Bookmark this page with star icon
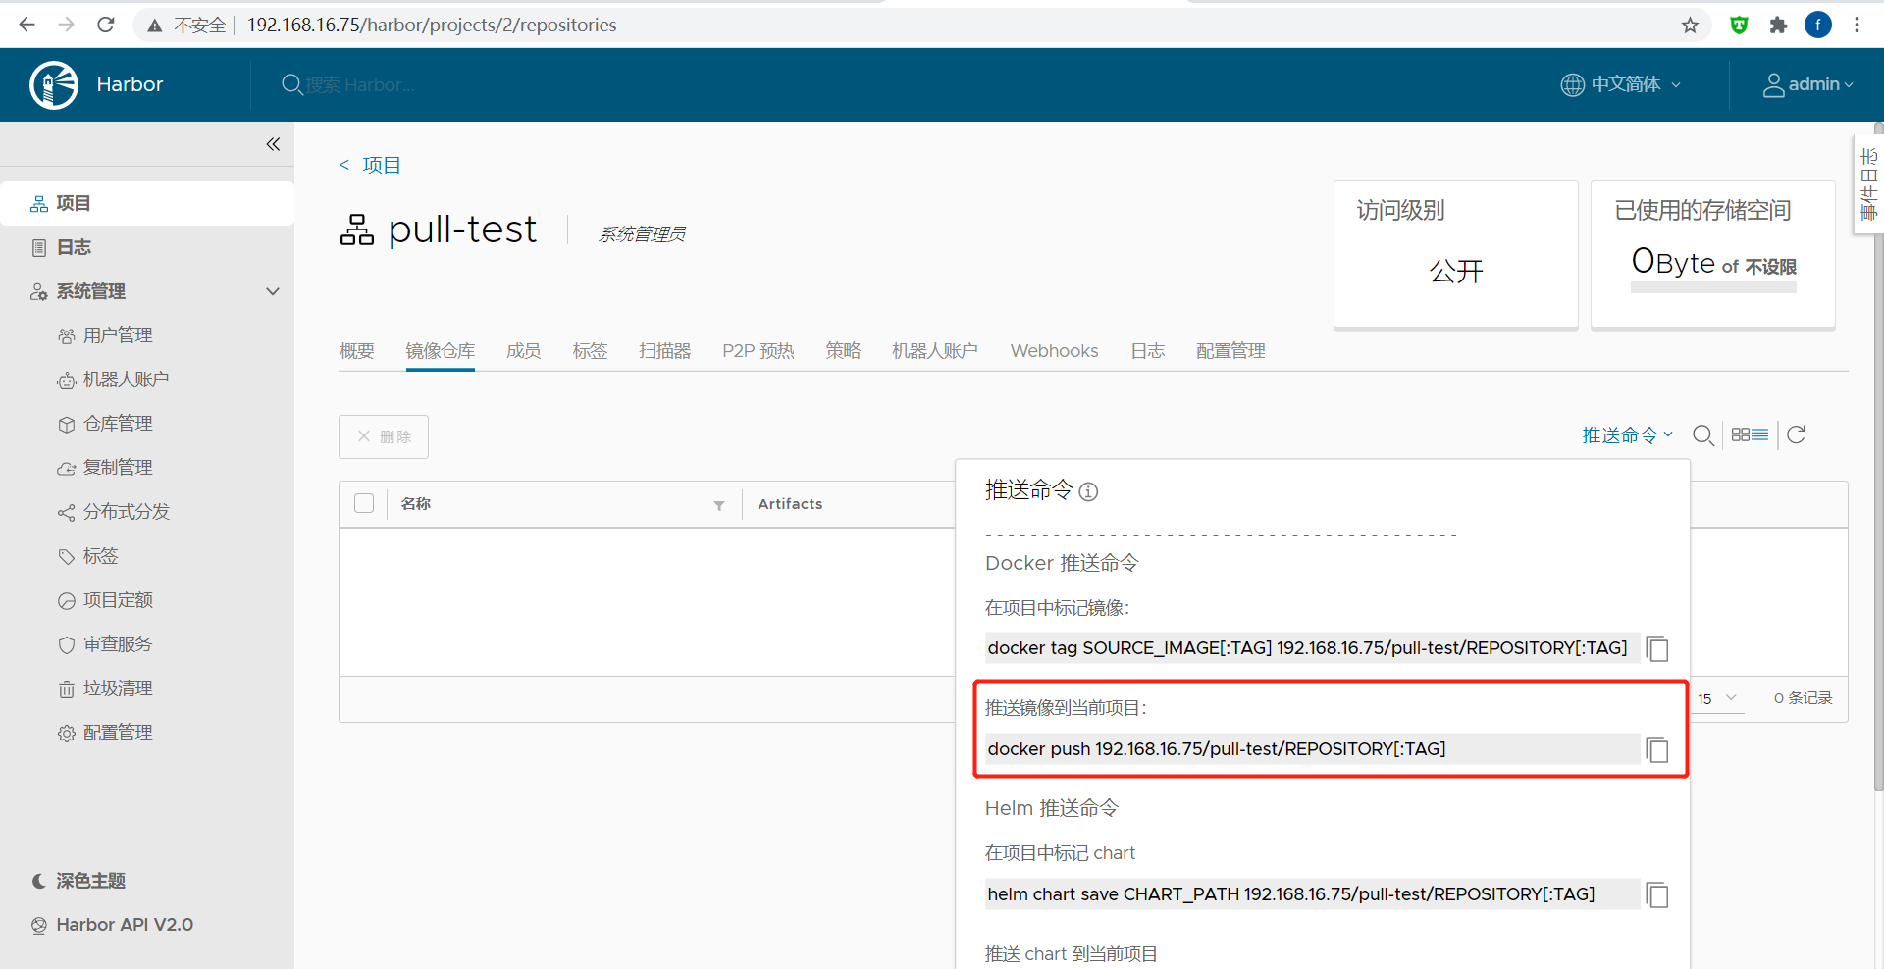1884x969 pixels. [1690, 25]
